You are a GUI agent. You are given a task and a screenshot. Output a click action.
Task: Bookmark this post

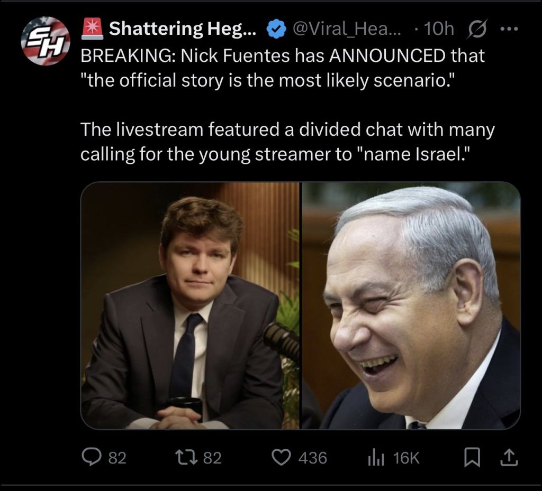coord(473,458)
